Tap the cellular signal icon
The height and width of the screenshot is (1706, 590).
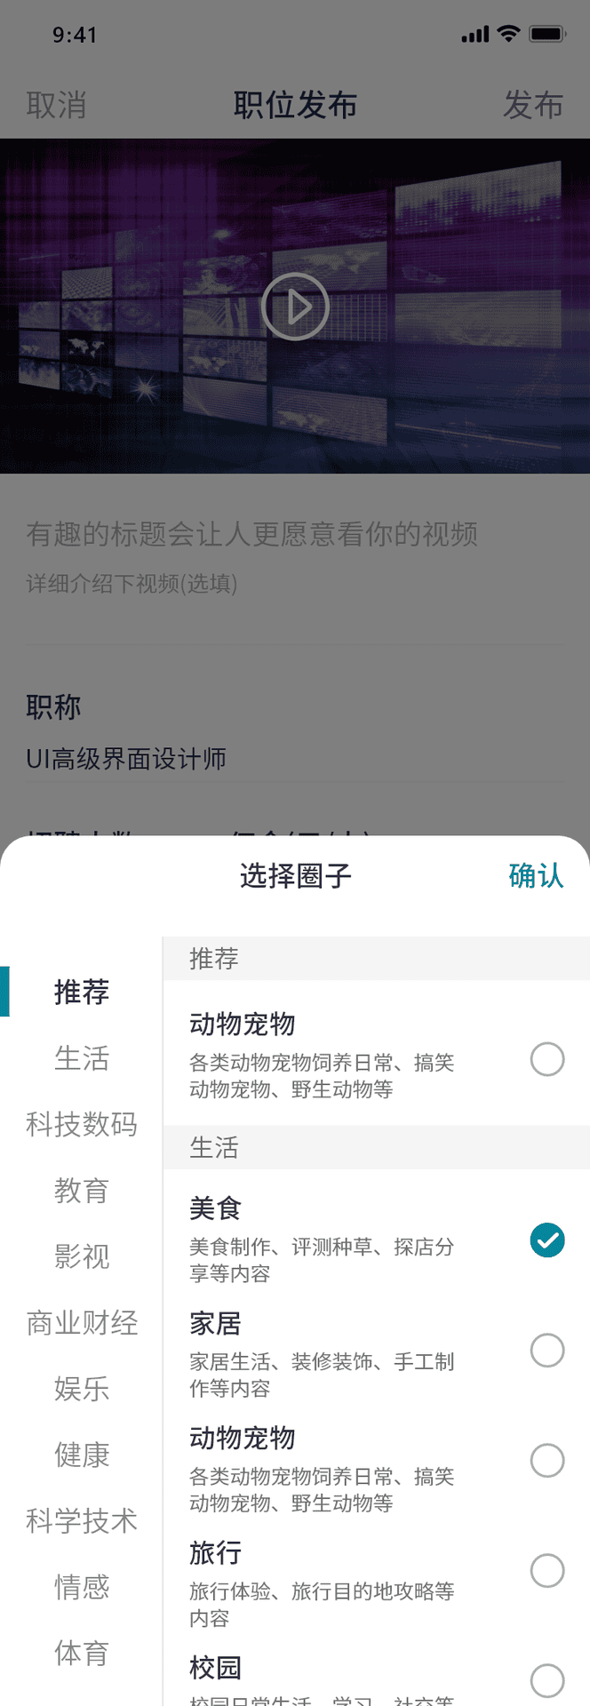[475, 34]
